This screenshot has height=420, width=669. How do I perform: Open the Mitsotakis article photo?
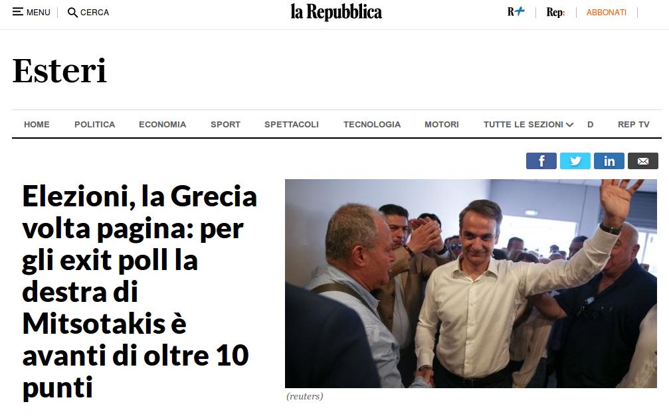pos(471,283)
